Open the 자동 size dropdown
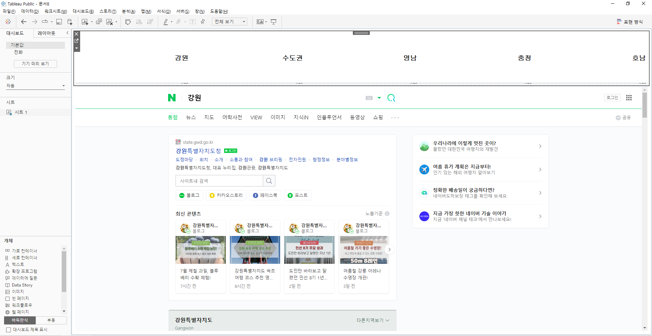This screenshot has height=336, width=652. coord(35,86)
